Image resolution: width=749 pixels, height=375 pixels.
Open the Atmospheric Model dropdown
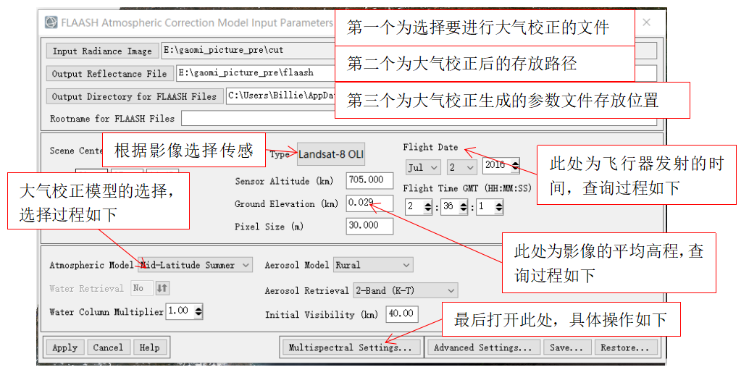click(195, 265)
